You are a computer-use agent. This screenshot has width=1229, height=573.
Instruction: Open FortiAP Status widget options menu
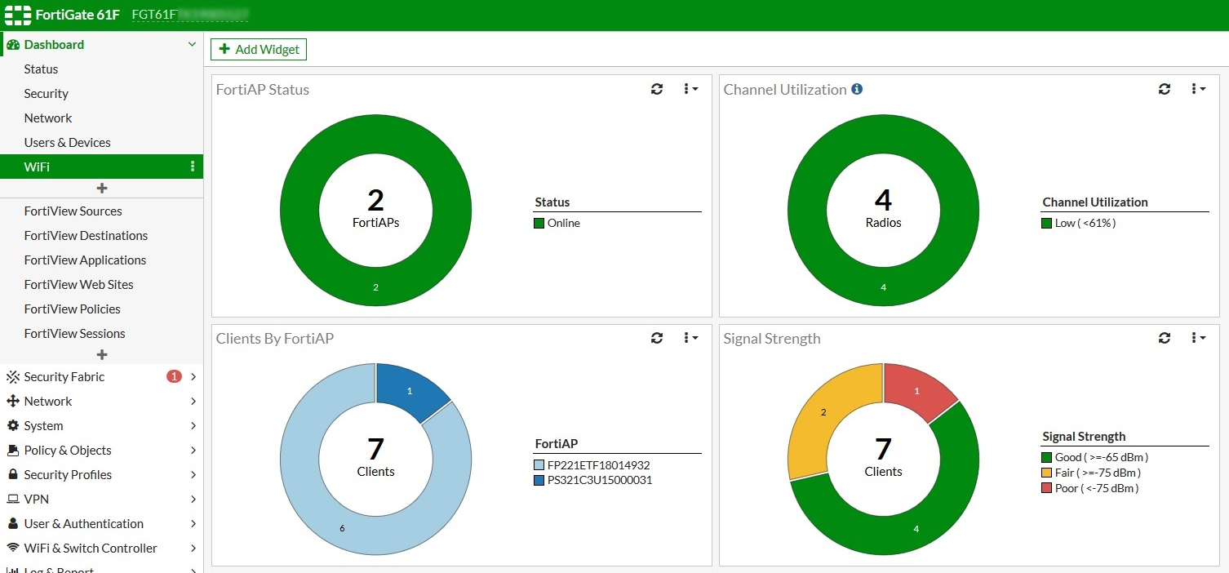click(x=690, y=89)
